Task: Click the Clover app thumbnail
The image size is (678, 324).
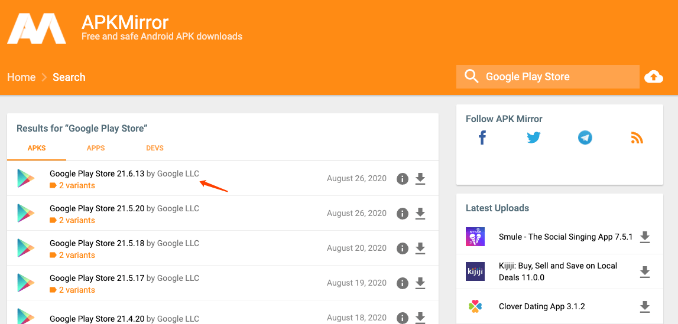Action: (475, 307)
